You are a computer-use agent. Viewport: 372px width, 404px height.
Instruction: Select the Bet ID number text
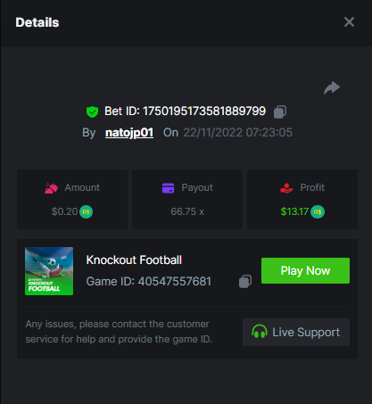pyautogui.click(x=204, y=111)
